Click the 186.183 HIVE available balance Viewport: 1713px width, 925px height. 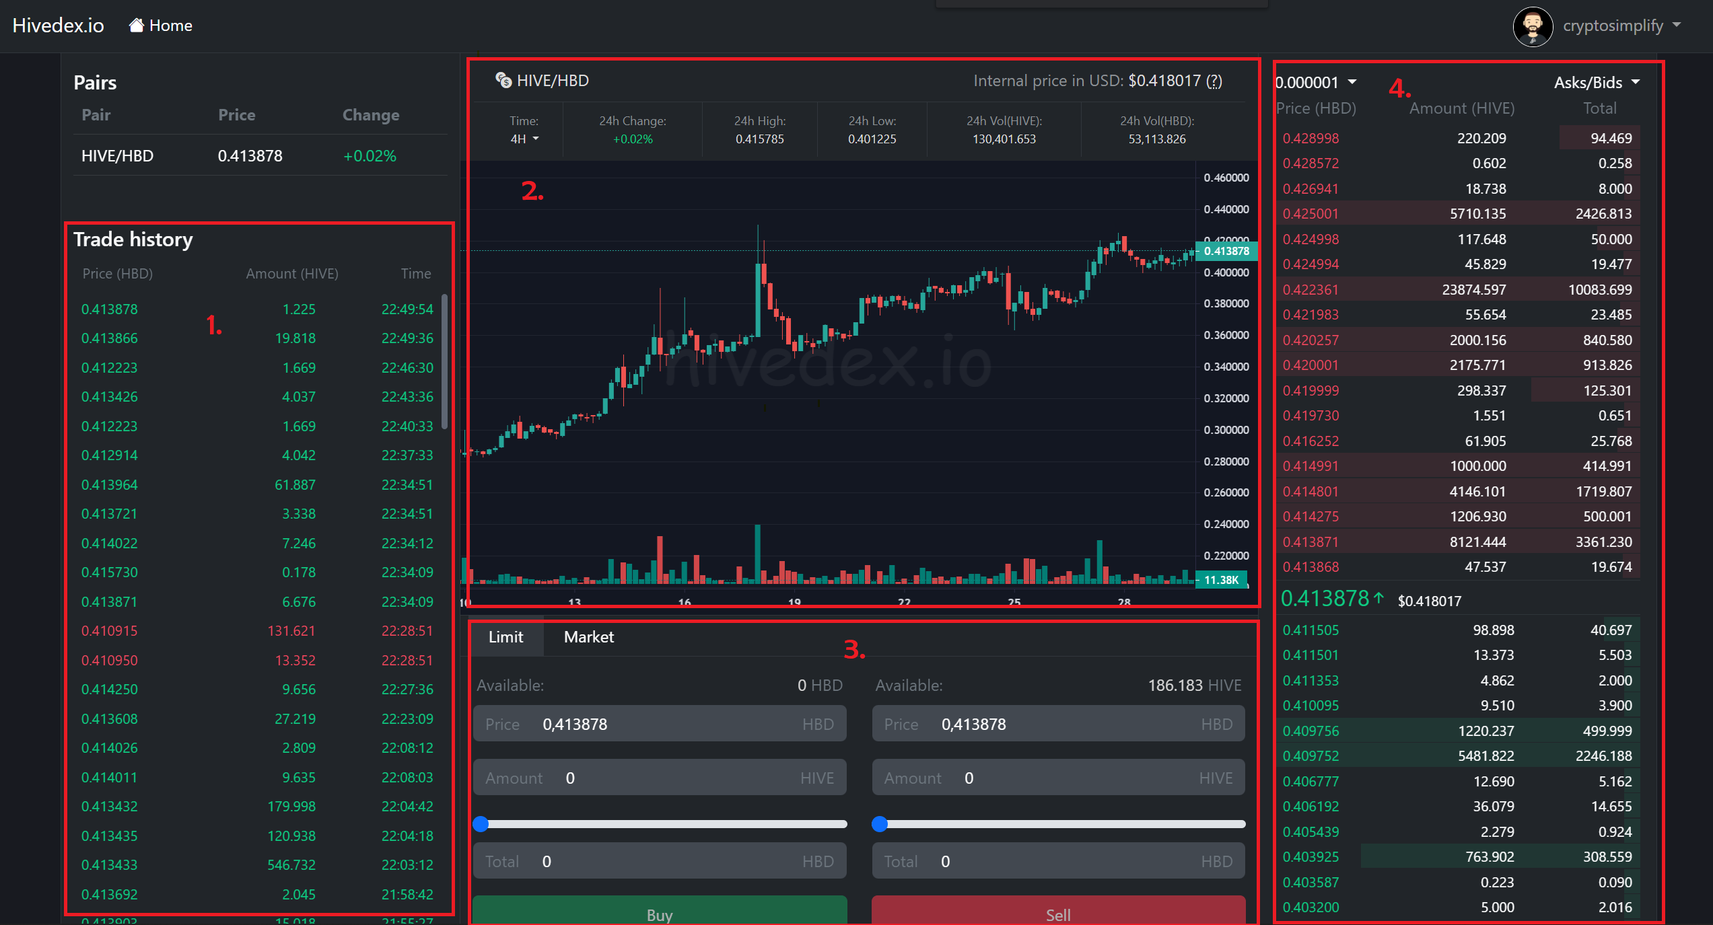[1194, 686]
